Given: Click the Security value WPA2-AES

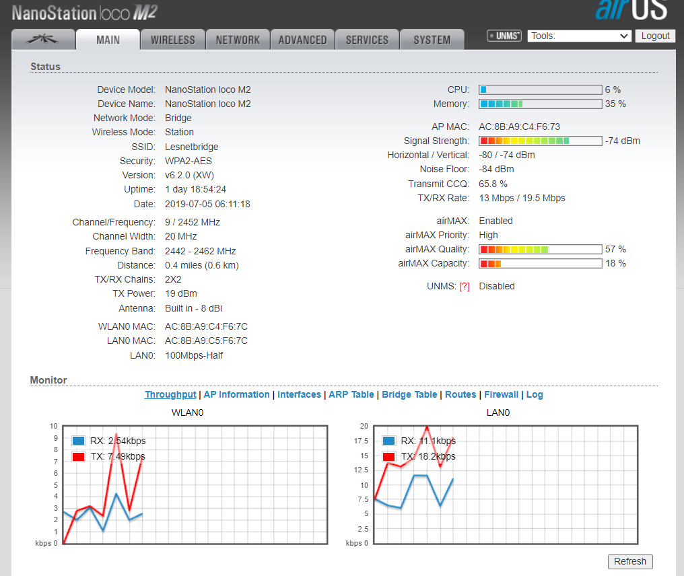Looking at the screenshot, I should [x=189, y=161].
